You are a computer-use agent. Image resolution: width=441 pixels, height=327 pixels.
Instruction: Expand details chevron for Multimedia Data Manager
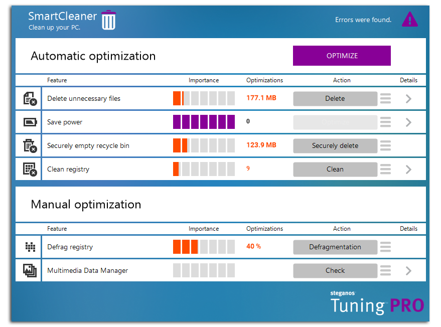click(409, 271)
